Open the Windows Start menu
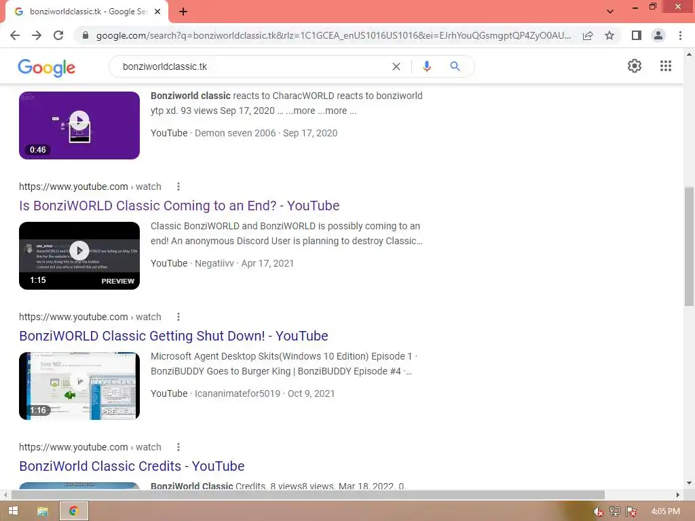Image resolution: width=695 pixels, height=521 pixels. point(13,512)
